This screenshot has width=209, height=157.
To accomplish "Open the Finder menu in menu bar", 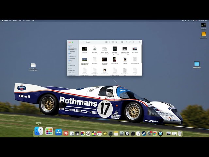I will click(x=6, y=21).
